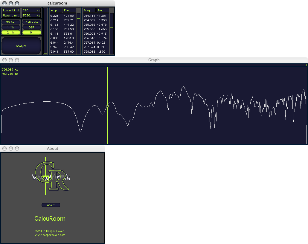Click the Upper Limit label
Viewport: 308px width, 244px height.
point(11,15)
